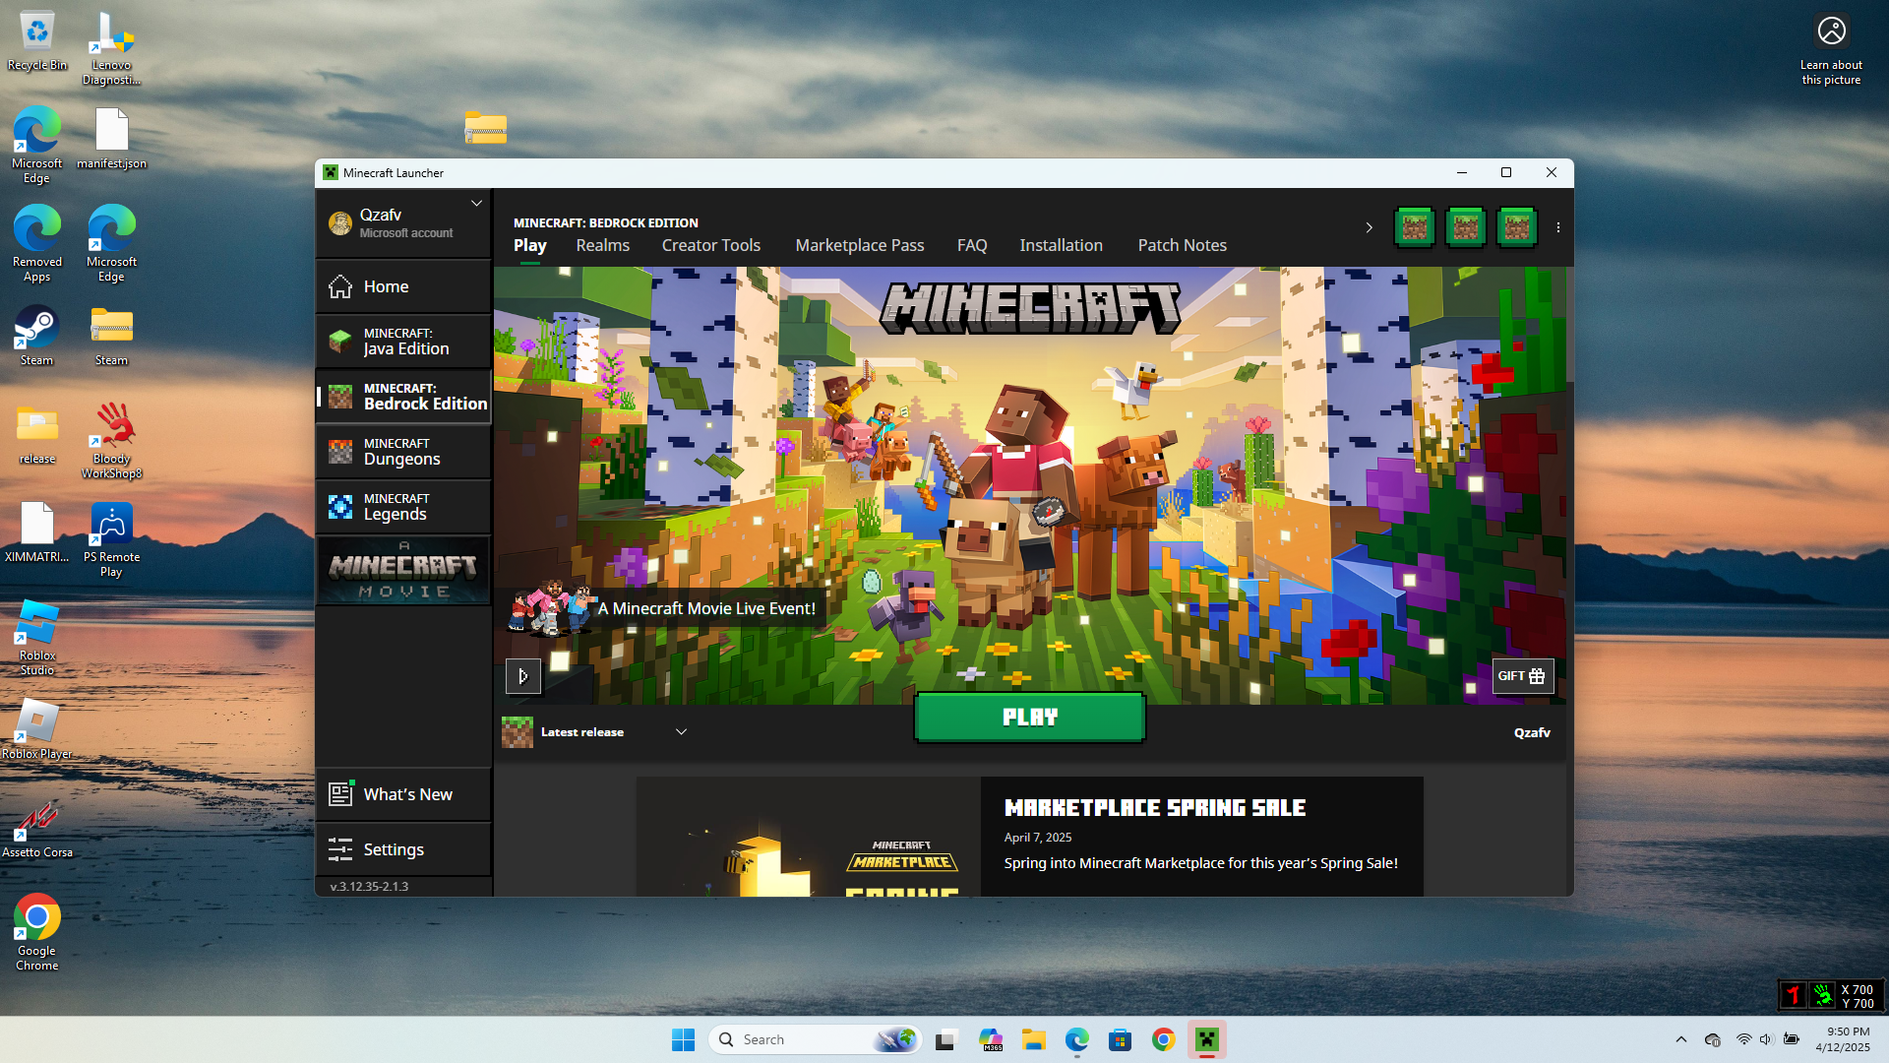1889x1063 pixels.
Task: Open the Patch Notes tab
Action: coord(1183,245)
